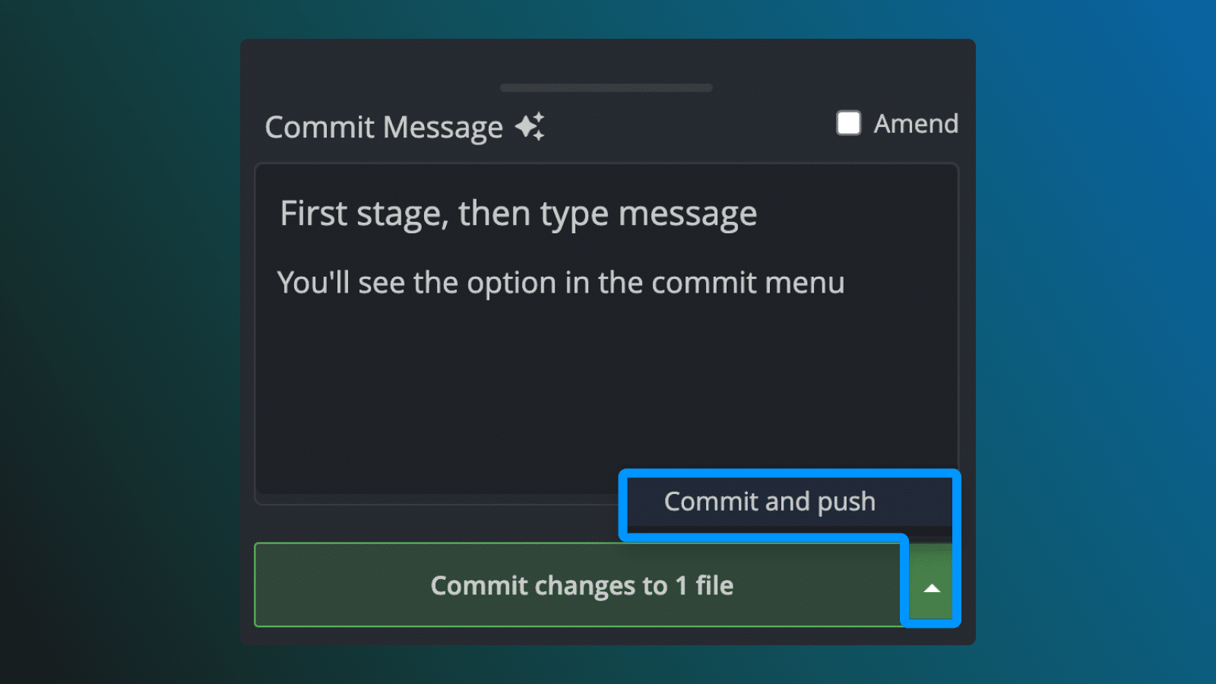Generate commit message with the sparkles icon
1216x684 pixels.
(530, 126)
